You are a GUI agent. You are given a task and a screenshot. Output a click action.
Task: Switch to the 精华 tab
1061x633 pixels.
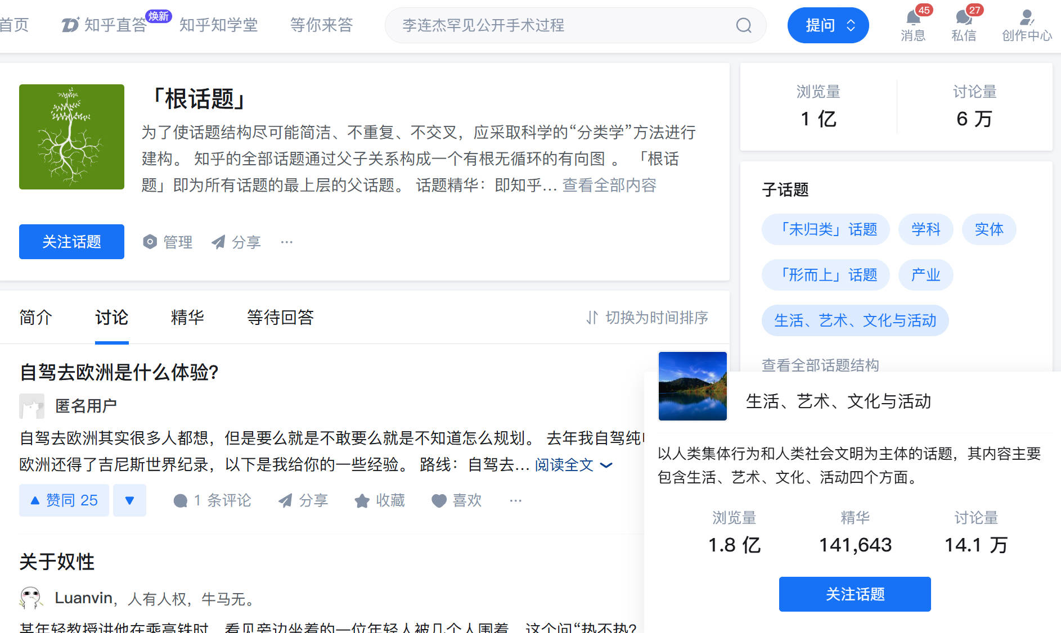pos(187,318)
